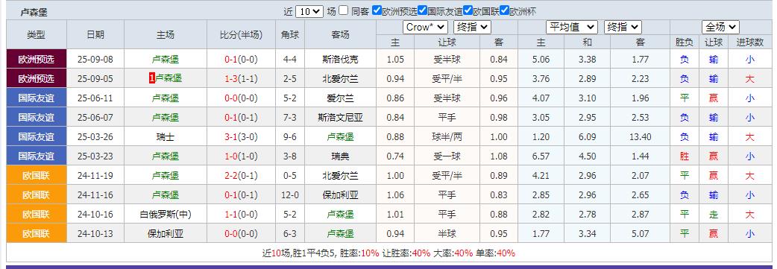777x269 pixels.
Task: Open 斯洛文尼亚 team link
Action: pos(340,118)
